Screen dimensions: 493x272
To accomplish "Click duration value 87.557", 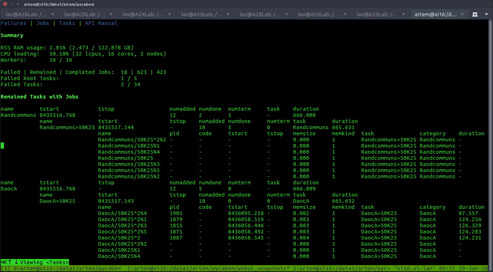I will coord(468,213).
